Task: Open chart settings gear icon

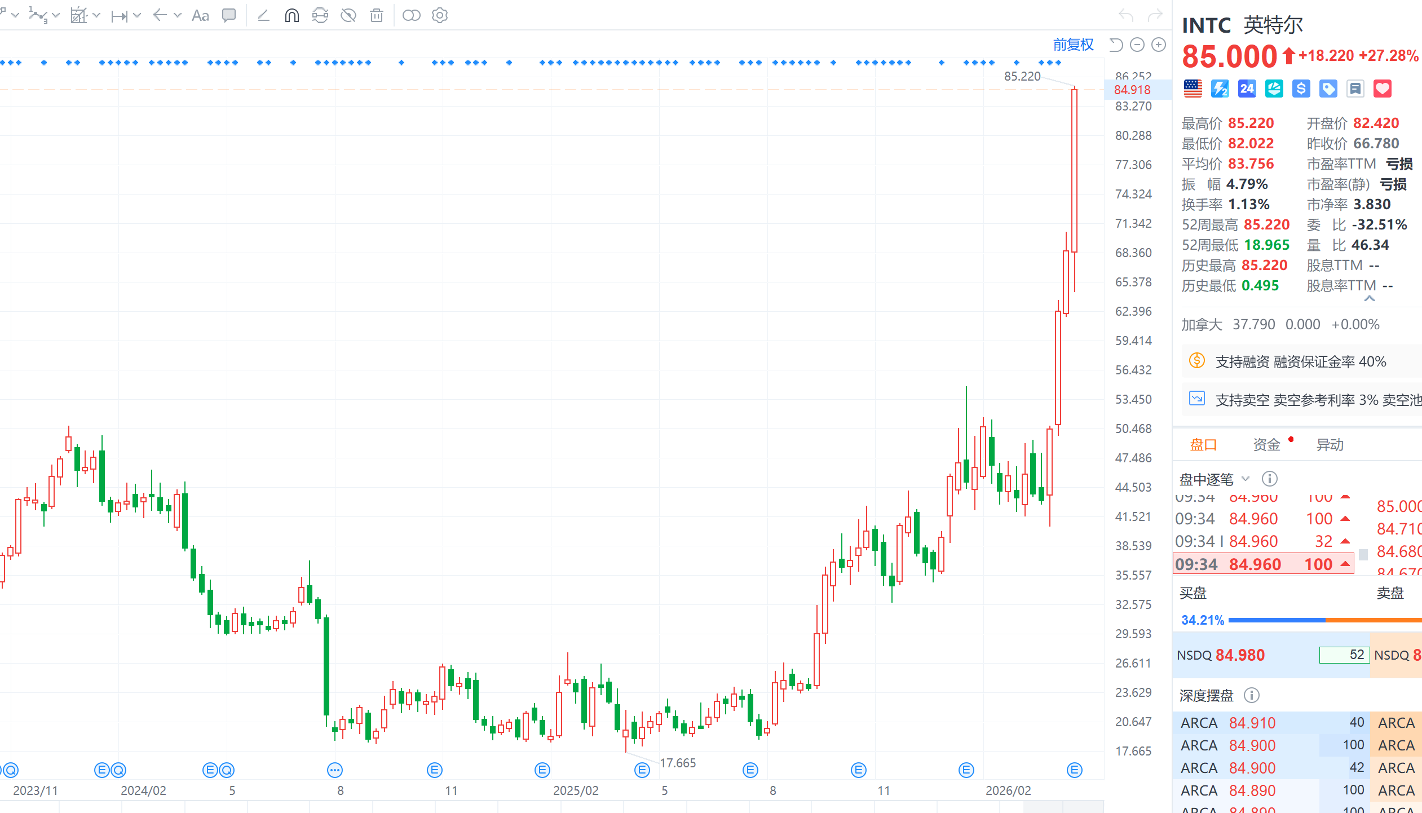Action: [x=440, y=15]
